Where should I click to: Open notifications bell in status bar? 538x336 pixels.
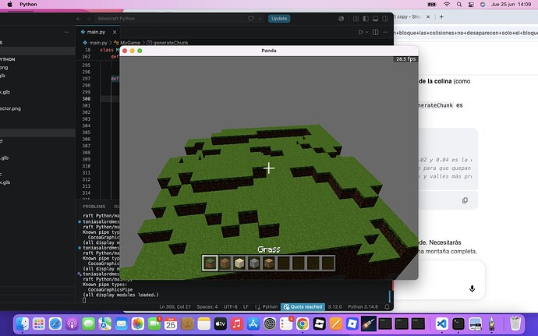387,307
